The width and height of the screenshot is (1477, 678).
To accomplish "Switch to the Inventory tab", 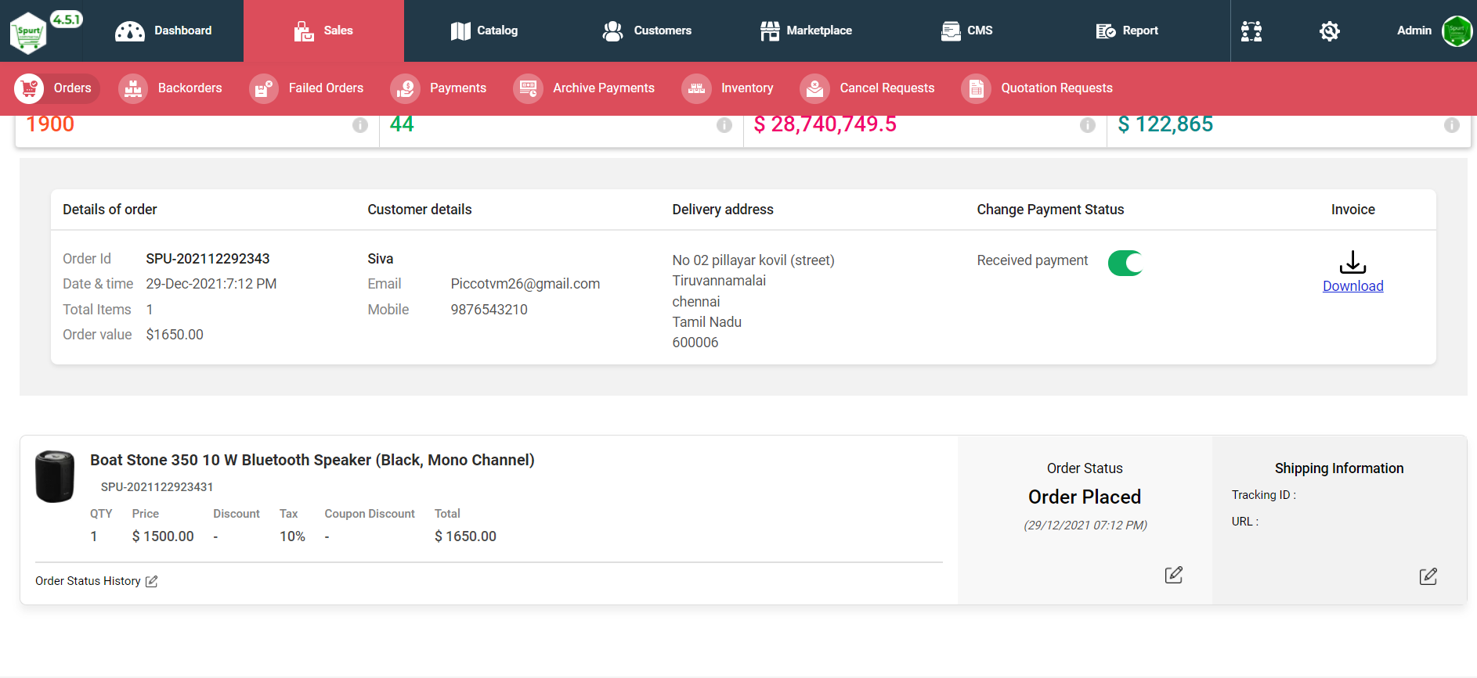I will (x=728, y=88).
